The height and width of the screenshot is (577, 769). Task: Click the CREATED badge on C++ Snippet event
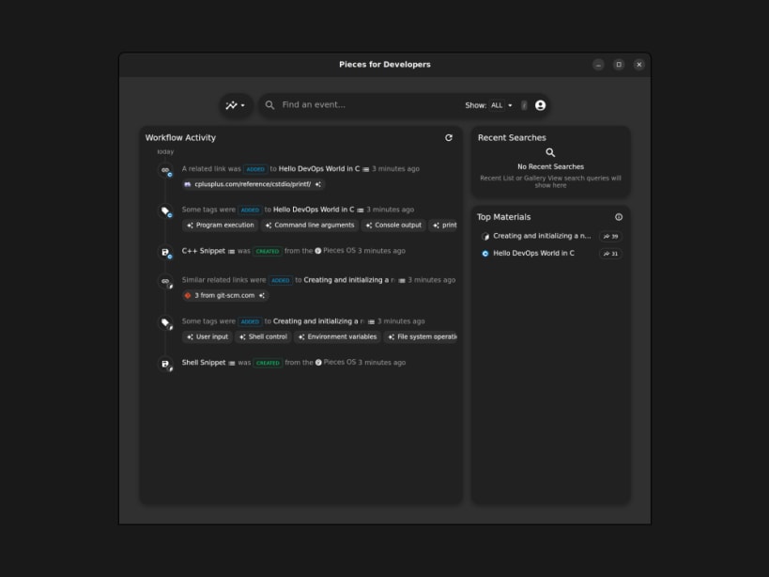(268, 251)
